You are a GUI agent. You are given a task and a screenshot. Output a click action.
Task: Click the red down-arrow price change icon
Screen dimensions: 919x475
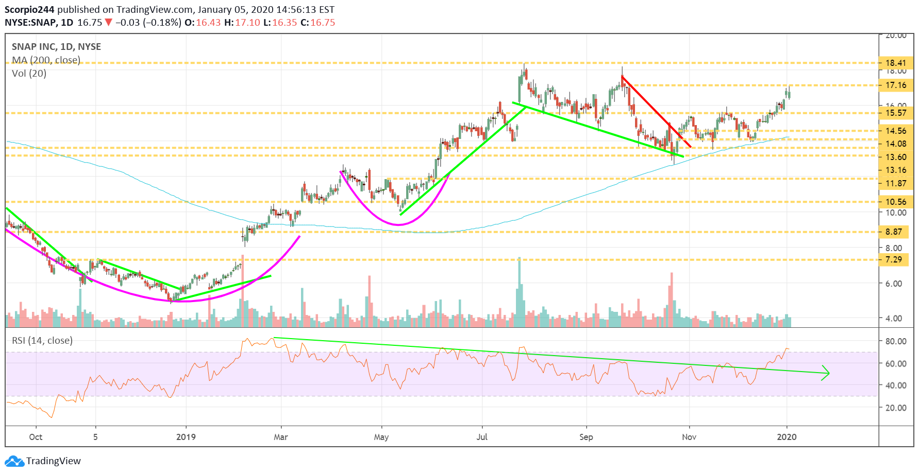coord(108,23)
